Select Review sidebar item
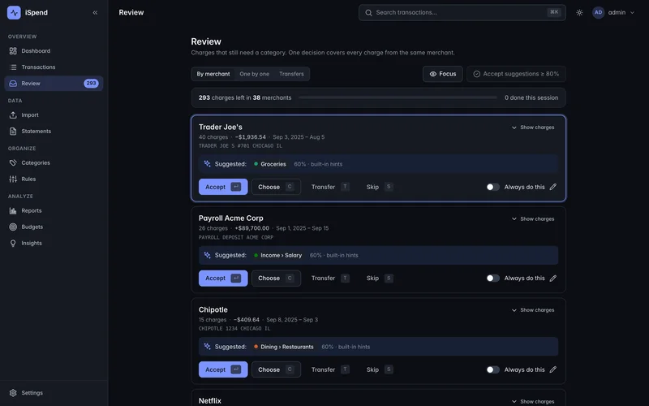The height and width of the screenshot is (406, 649). [54, 84]
